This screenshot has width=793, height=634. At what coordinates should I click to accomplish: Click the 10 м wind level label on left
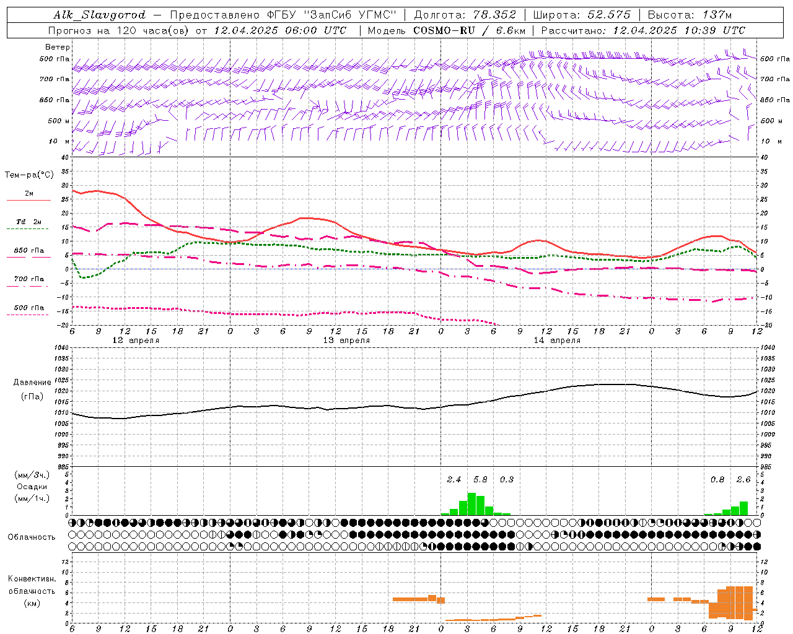59,141
